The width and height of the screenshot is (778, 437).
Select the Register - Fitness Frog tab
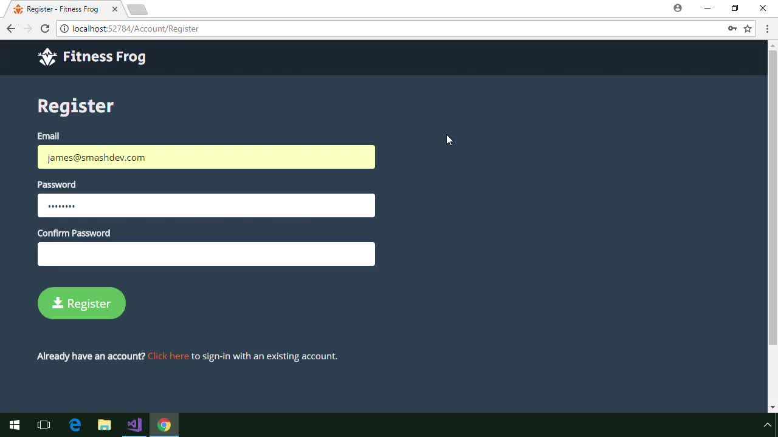click(x=58, y=8)
